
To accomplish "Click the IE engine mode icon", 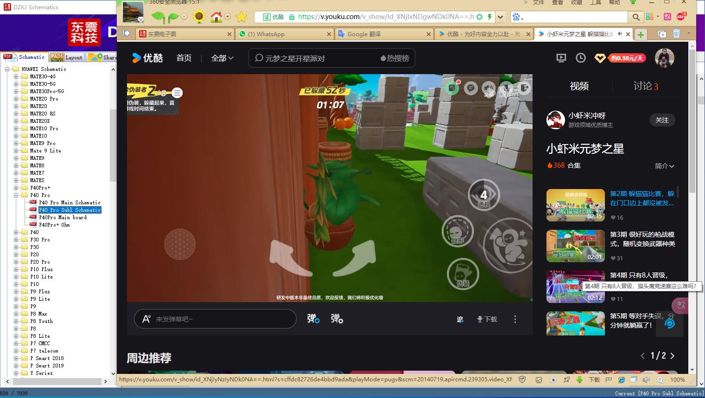I will point(621,379).
